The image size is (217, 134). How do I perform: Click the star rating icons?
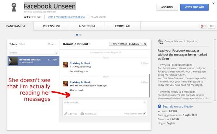coord(30,17)
